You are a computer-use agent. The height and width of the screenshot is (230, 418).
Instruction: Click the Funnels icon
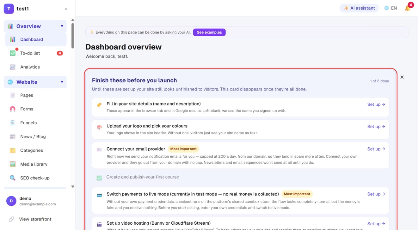13,123
